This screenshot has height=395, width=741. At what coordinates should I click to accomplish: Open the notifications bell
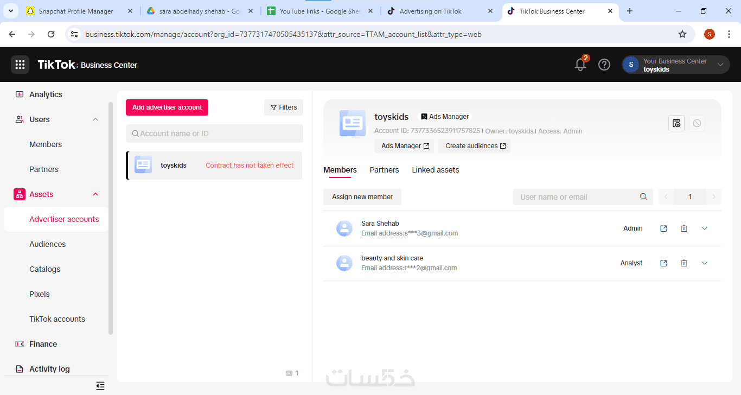580,65
